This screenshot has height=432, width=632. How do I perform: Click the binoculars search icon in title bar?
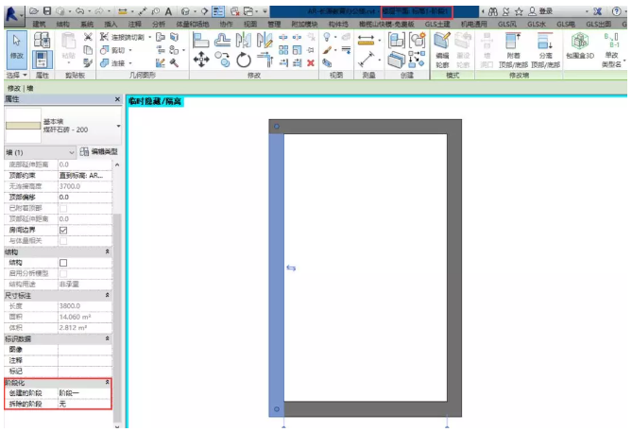(x=492, y=11)
